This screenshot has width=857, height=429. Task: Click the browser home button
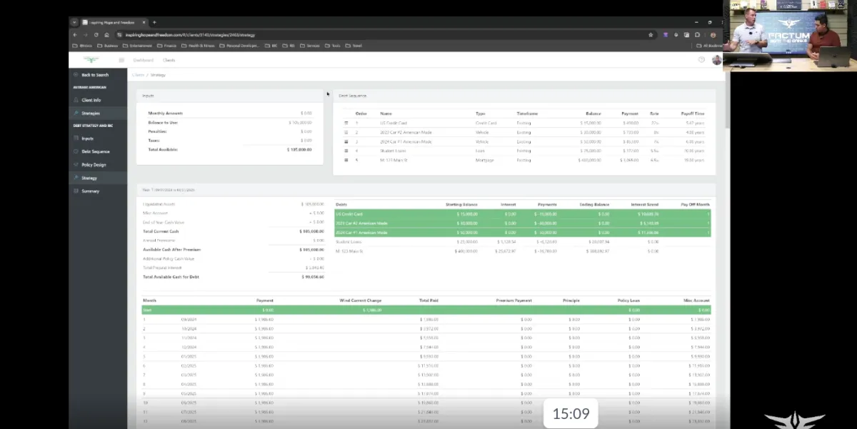pos(106,34)
